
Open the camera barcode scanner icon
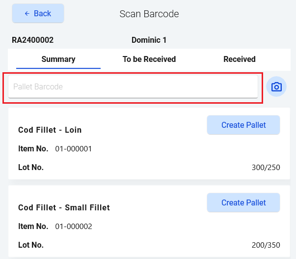pos(276,87)
